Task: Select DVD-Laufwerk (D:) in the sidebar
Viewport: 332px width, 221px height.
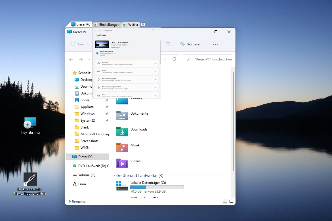Action: (x=91, y=166)
